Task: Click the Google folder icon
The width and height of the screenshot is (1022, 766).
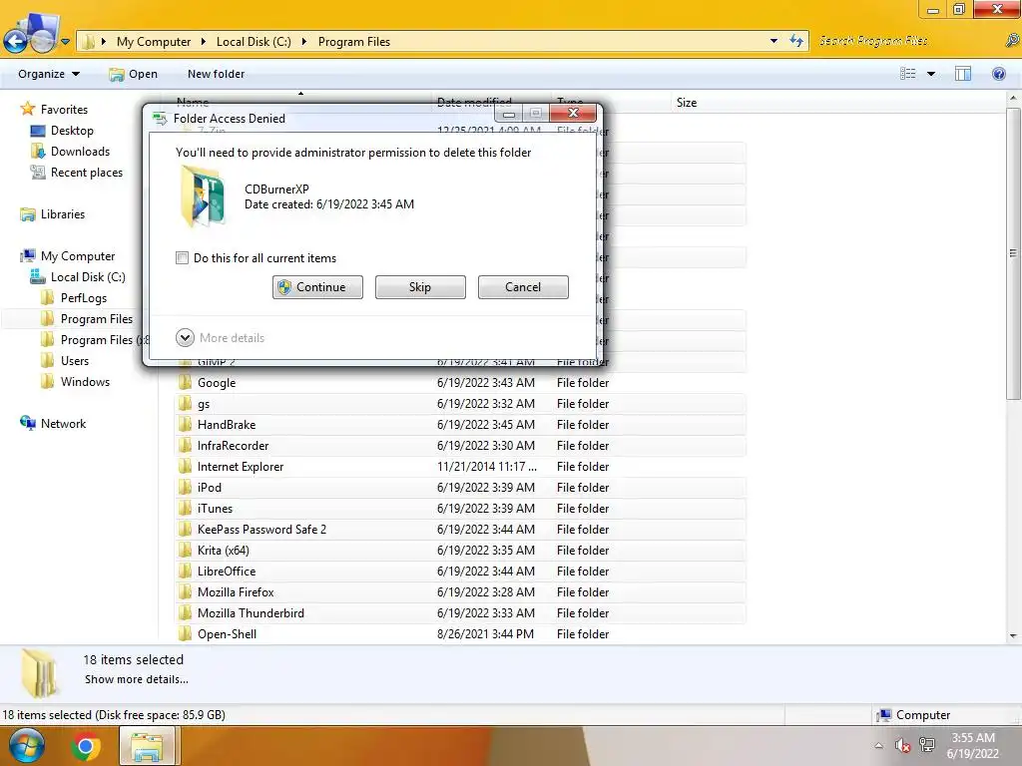Action: (x=185, y=382)
